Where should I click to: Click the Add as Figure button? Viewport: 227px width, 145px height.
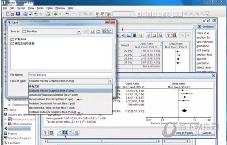click(x=184, y=133)
